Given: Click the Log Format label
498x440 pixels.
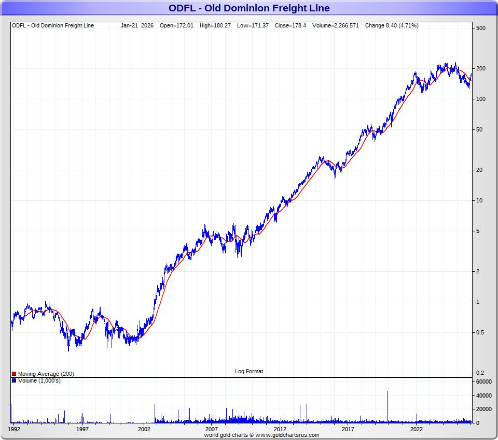Looking at the screenshot, I should (x=249, y=371).
